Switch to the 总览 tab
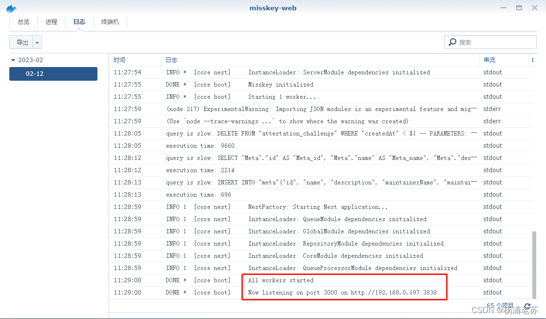Viewport: 546px width, 319px height. click(24, 22)
